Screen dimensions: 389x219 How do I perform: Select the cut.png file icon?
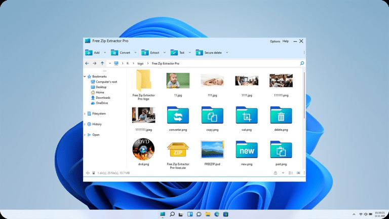[247, 115]
